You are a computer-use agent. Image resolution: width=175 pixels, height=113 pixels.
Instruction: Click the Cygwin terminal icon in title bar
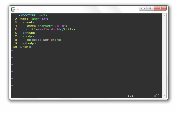coord(13,9)
